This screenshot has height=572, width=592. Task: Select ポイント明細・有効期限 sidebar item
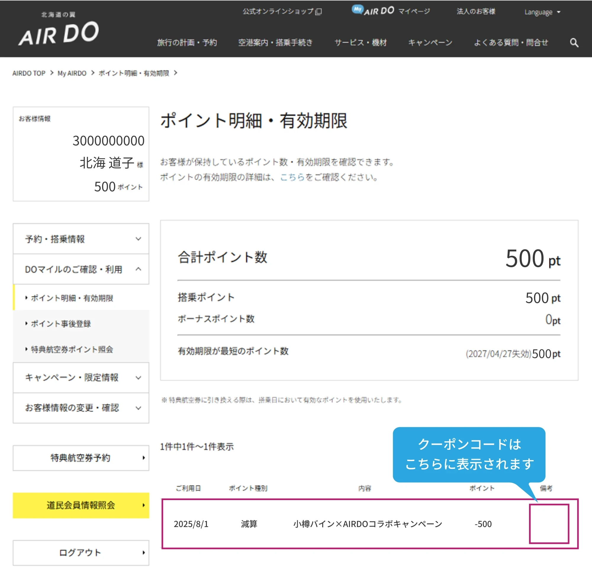(72, 298)
